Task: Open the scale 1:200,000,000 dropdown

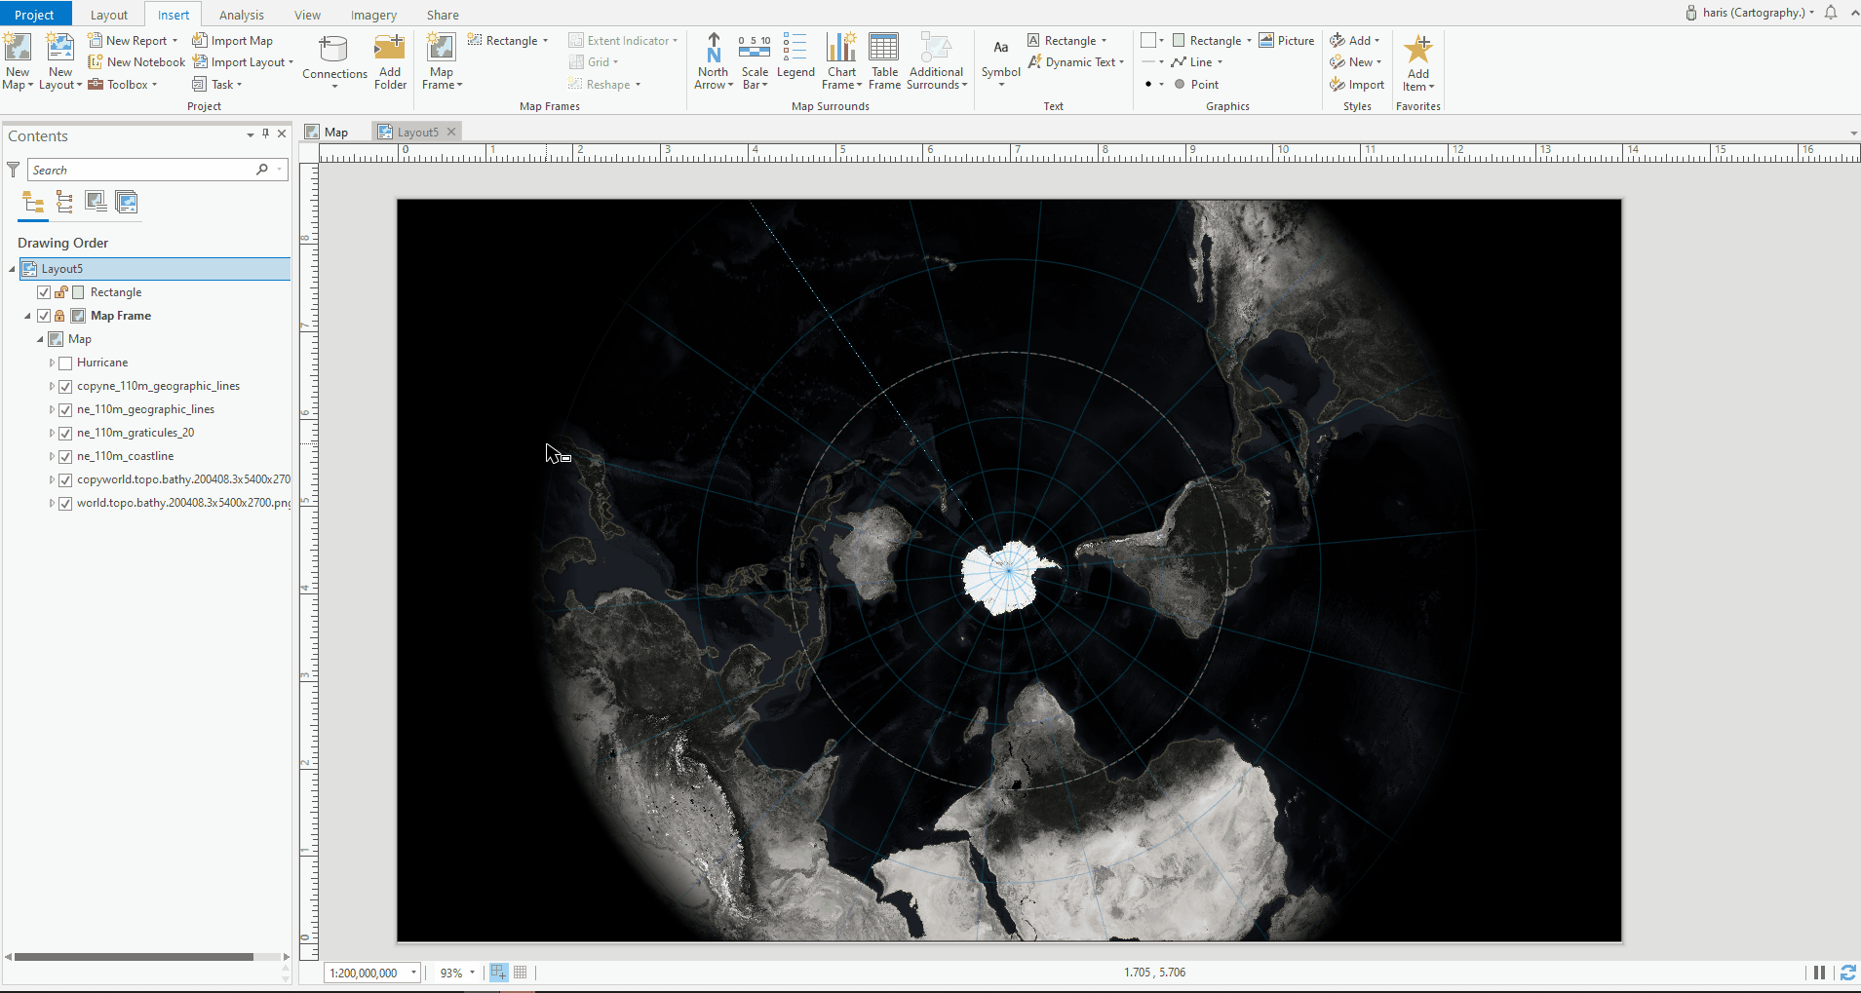Action: click(x=413, y=973)
